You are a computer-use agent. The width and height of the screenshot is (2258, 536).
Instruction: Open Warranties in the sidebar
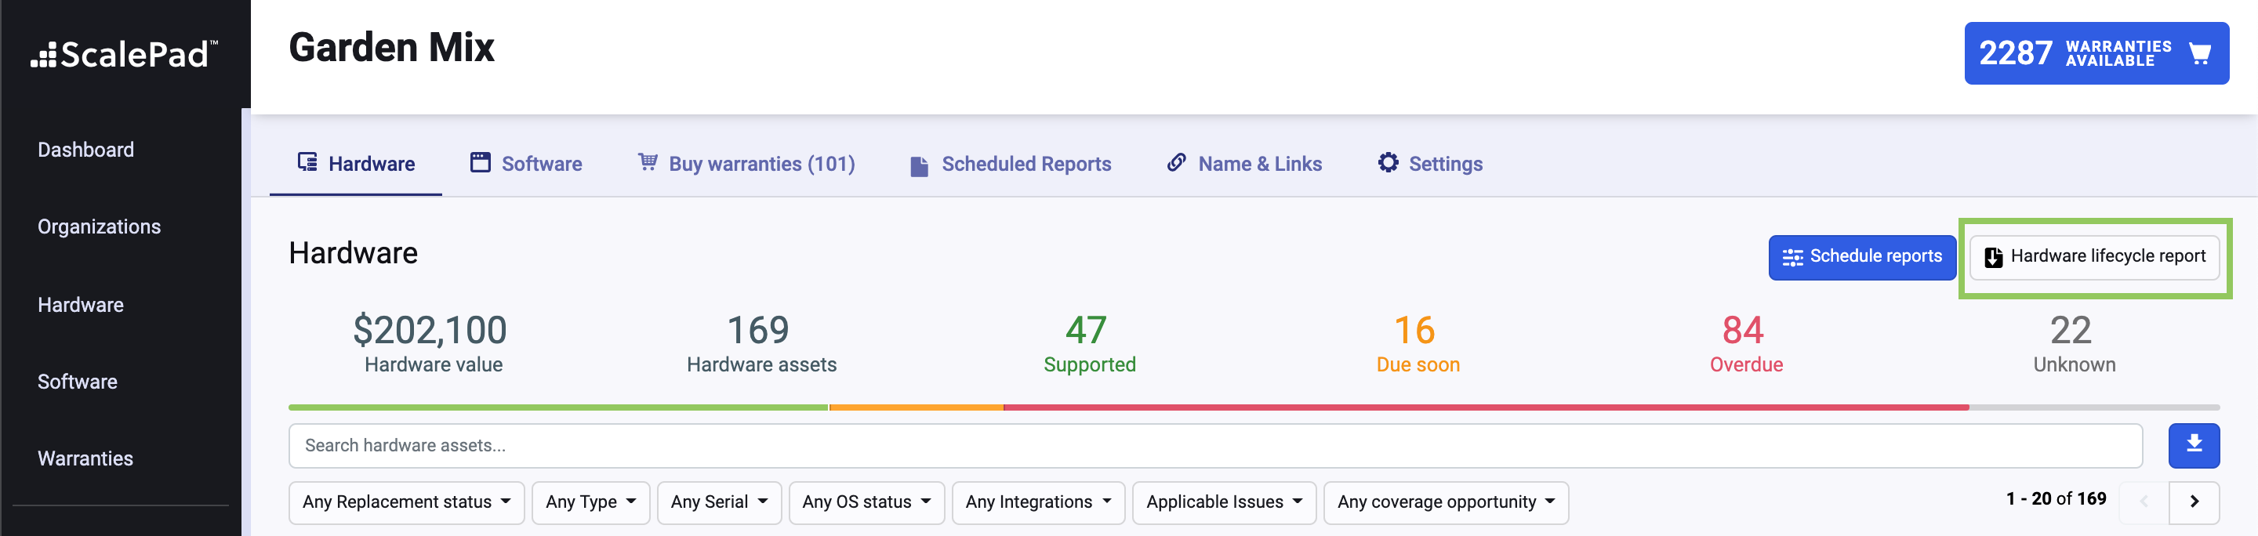[x=85, y=459]
